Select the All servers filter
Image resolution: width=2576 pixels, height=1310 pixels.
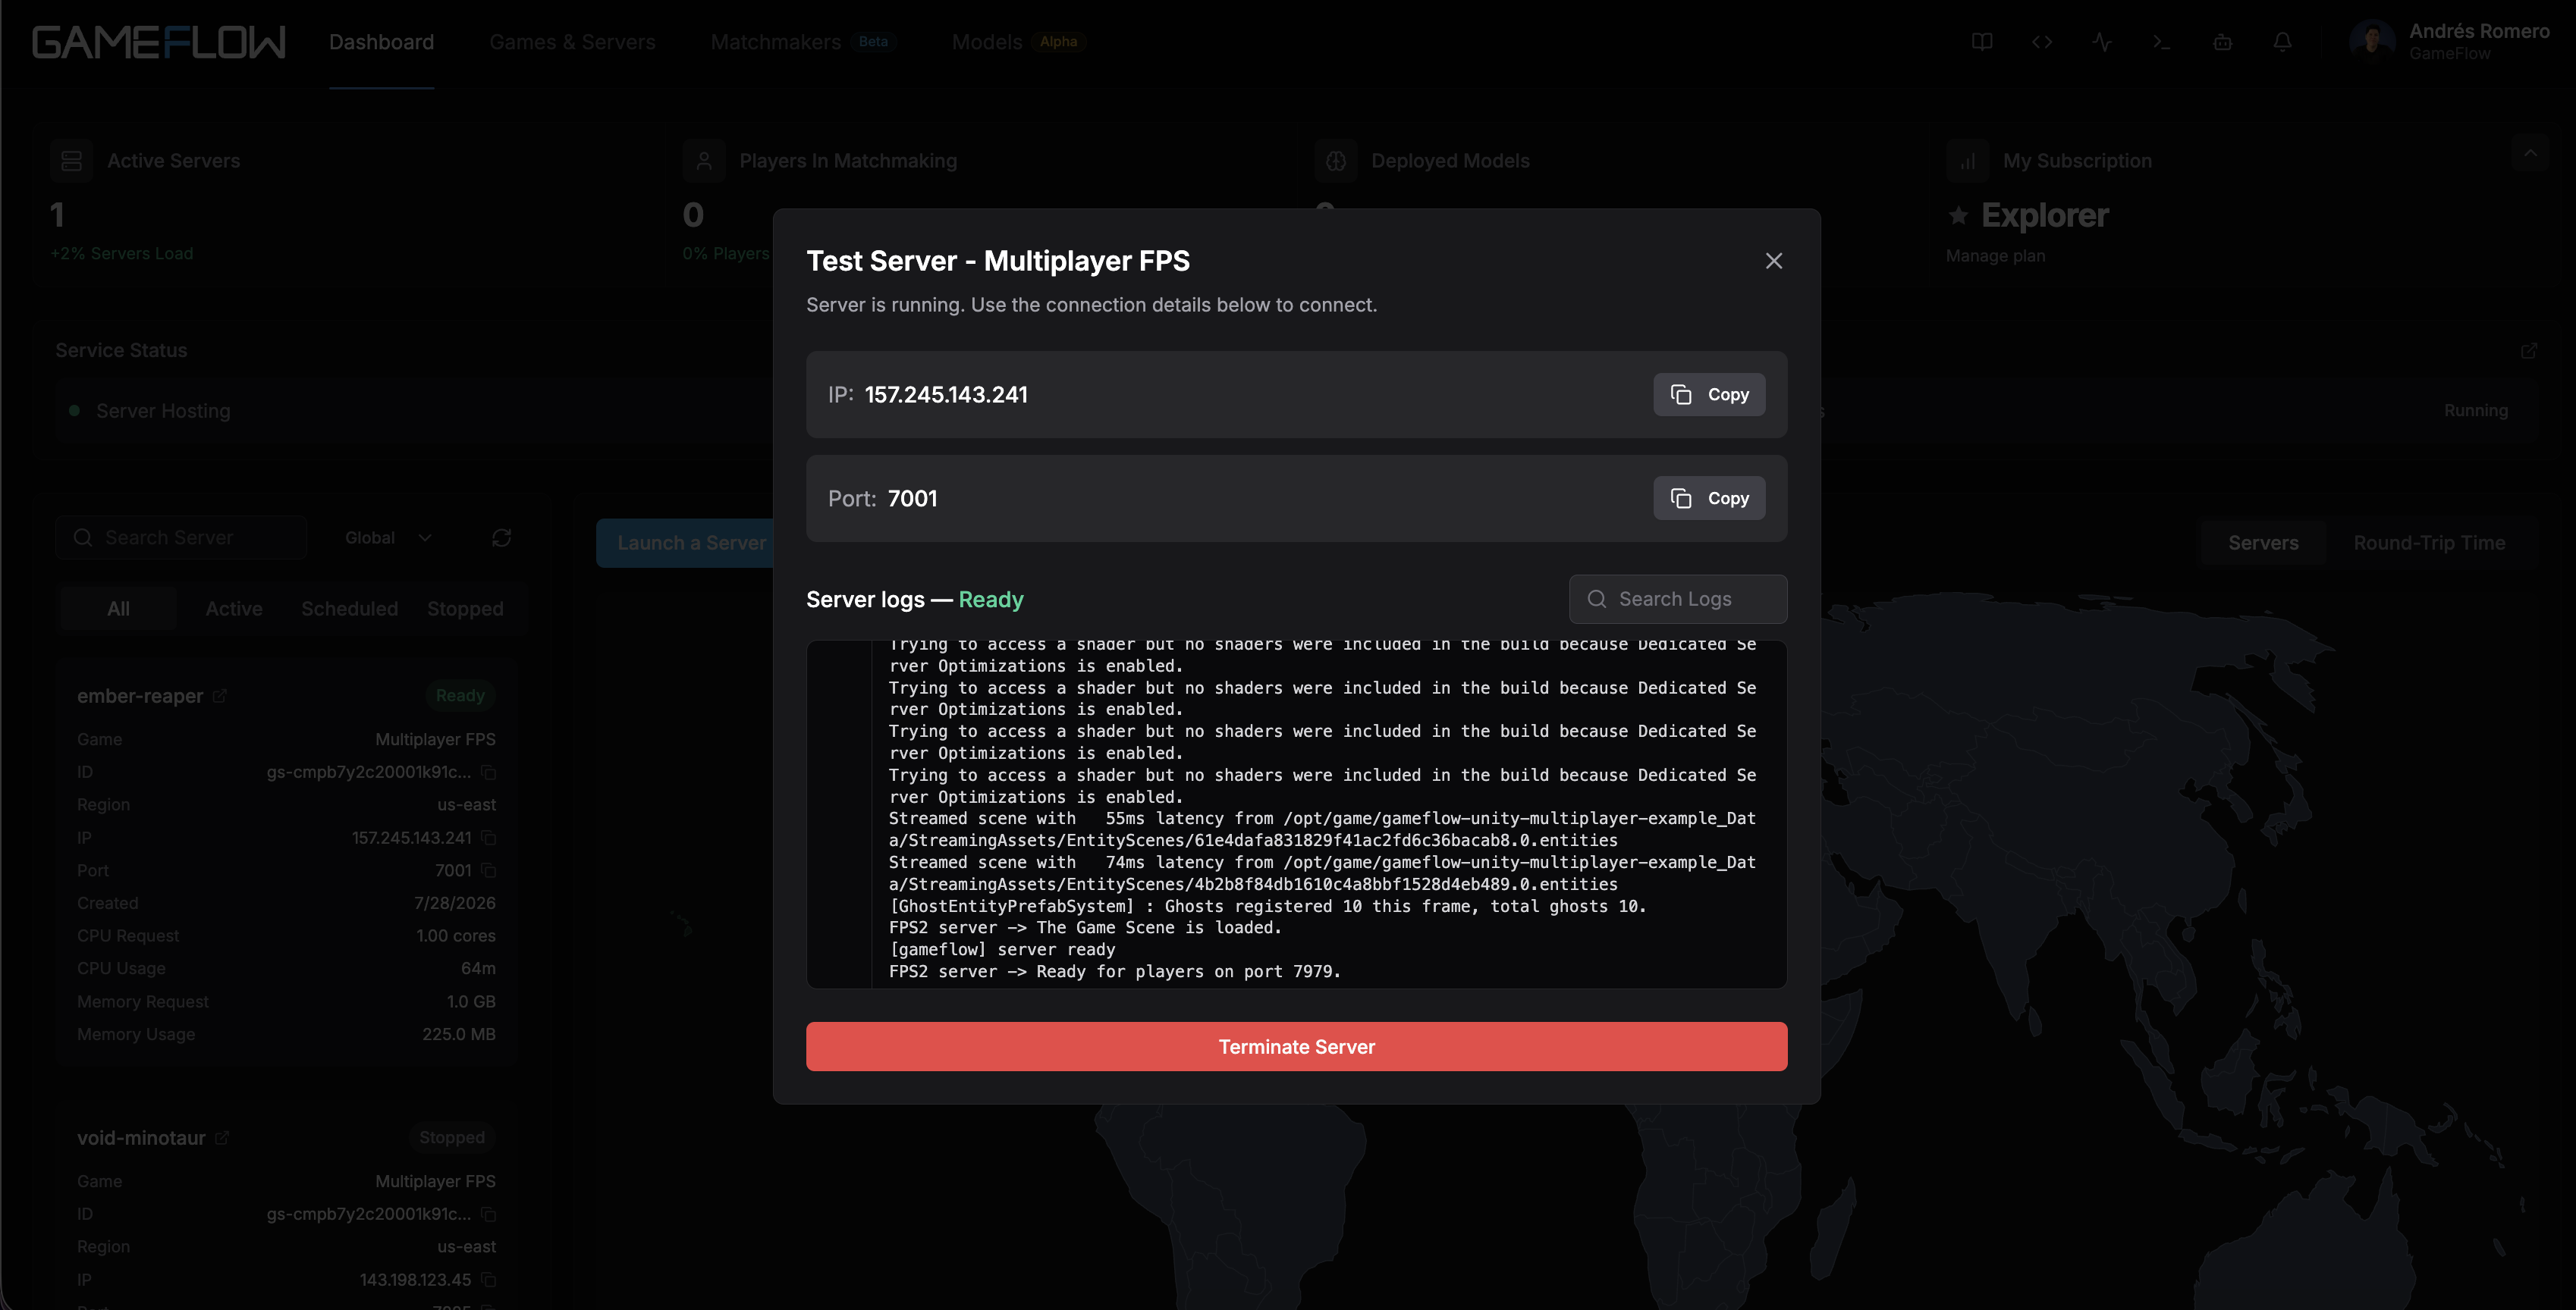[118, 609]
